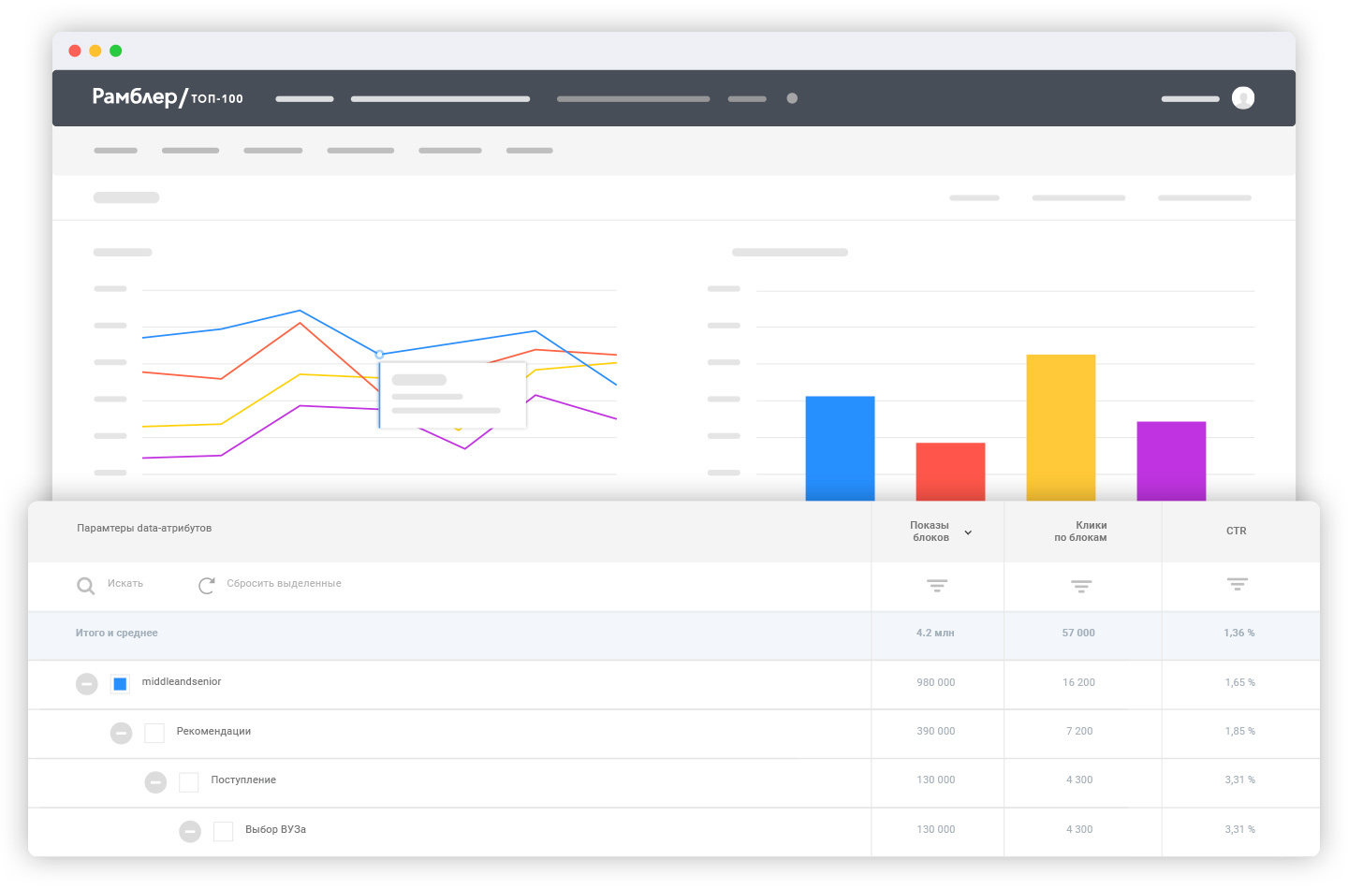
Task: Click the 1,36 % total CTR value
Action: (1239, 633)
